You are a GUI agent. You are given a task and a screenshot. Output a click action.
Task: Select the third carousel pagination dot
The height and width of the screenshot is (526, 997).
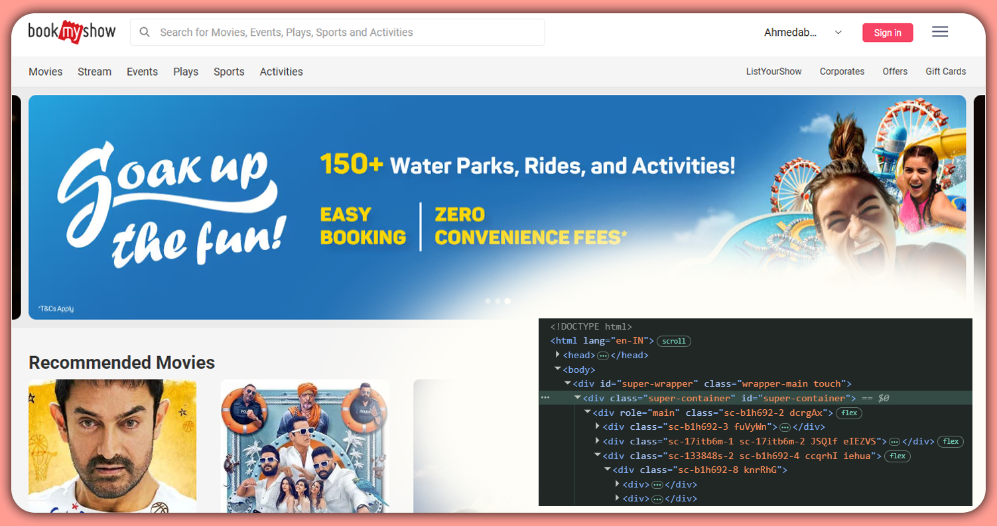[507, 300]
